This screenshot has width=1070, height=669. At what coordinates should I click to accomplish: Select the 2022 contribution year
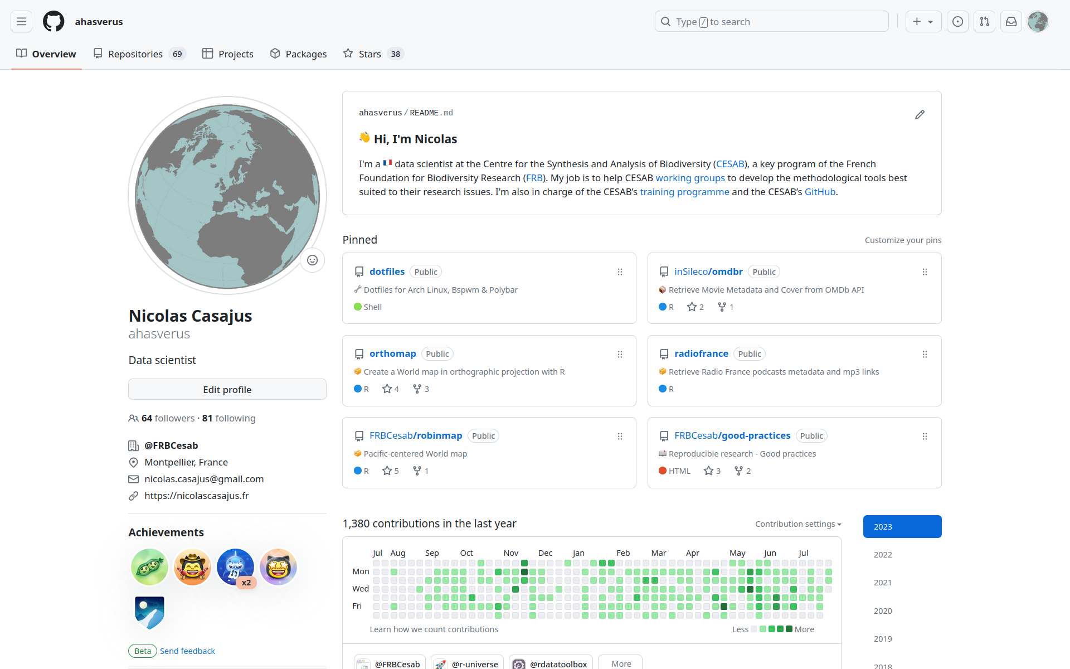[x=883, y=555]
